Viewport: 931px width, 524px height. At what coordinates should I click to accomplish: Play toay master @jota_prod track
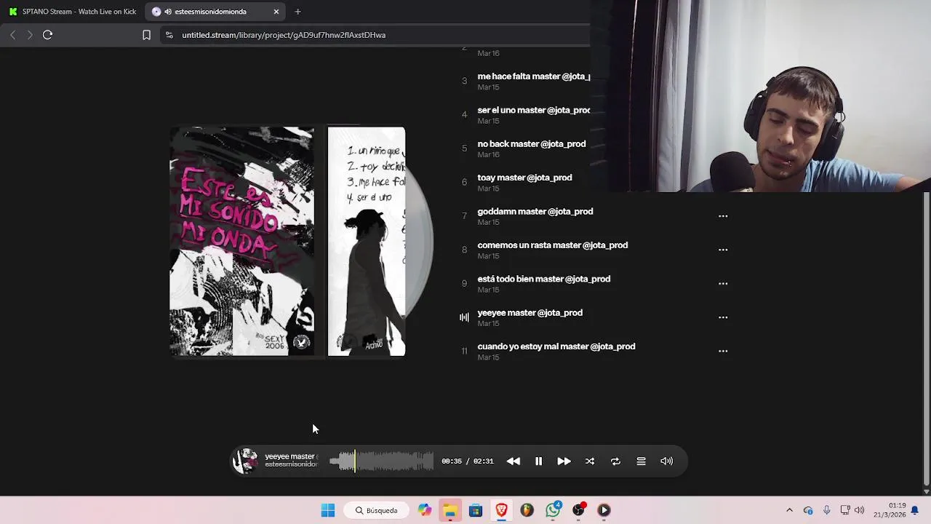click(x=524, y=178)
